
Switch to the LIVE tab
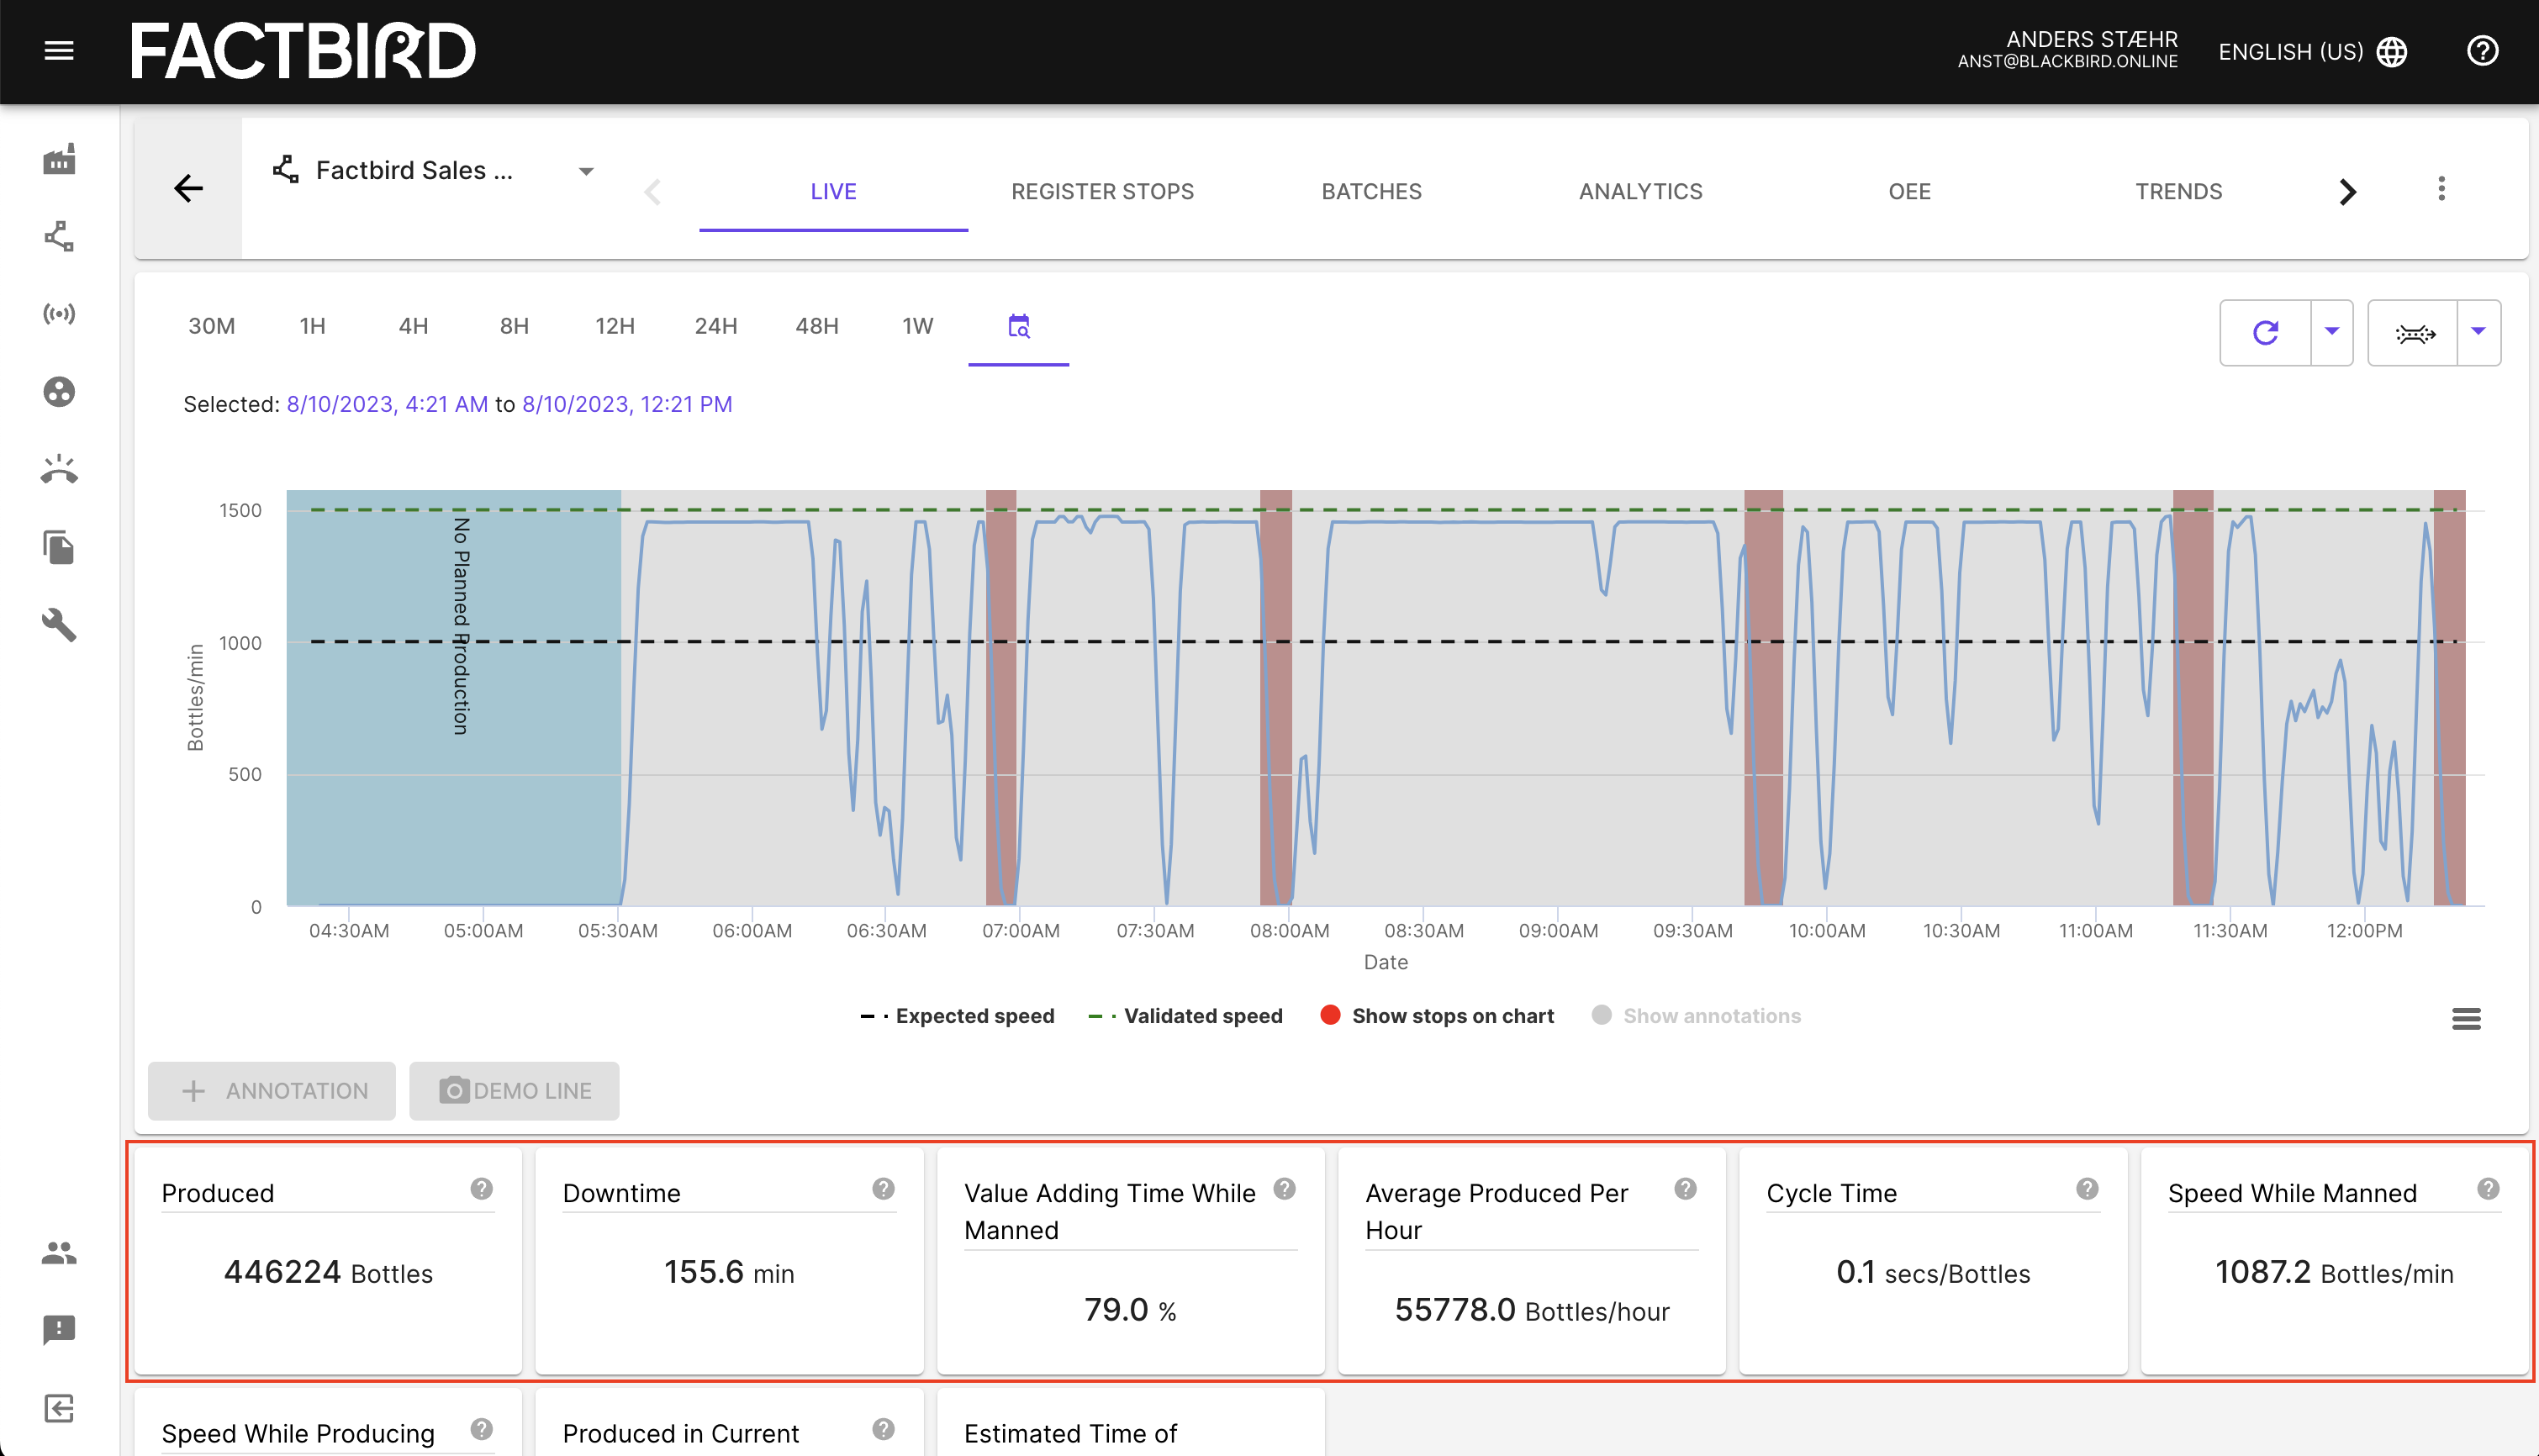(833, 191)
